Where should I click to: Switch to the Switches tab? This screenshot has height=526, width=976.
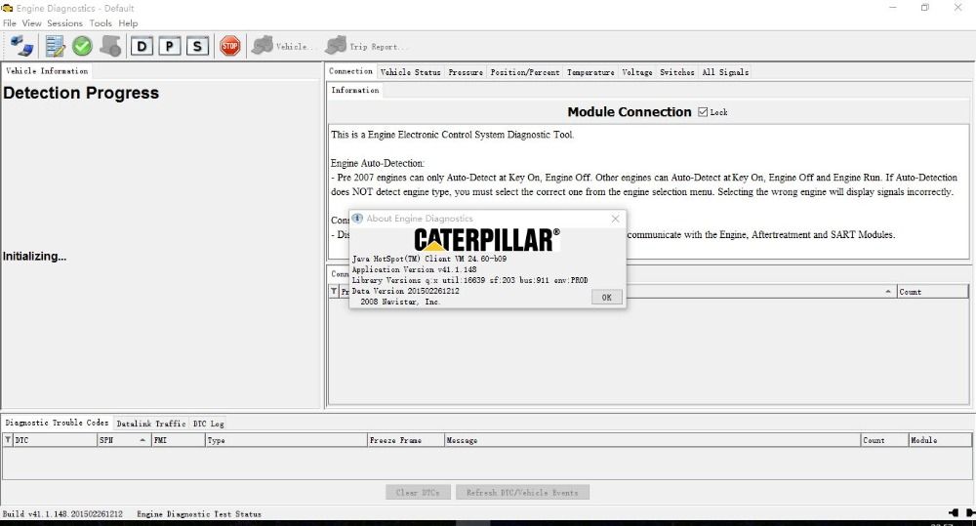[x=677, y=72]
